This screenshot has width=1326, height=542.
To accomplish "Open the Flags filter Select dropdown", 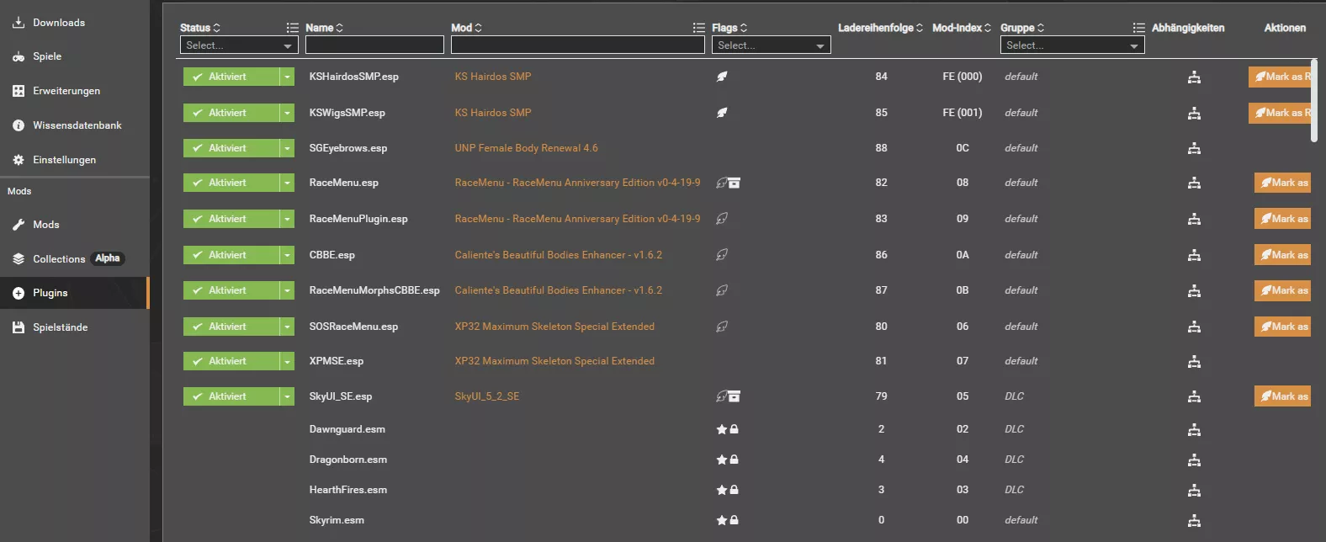I will (772, 45).
